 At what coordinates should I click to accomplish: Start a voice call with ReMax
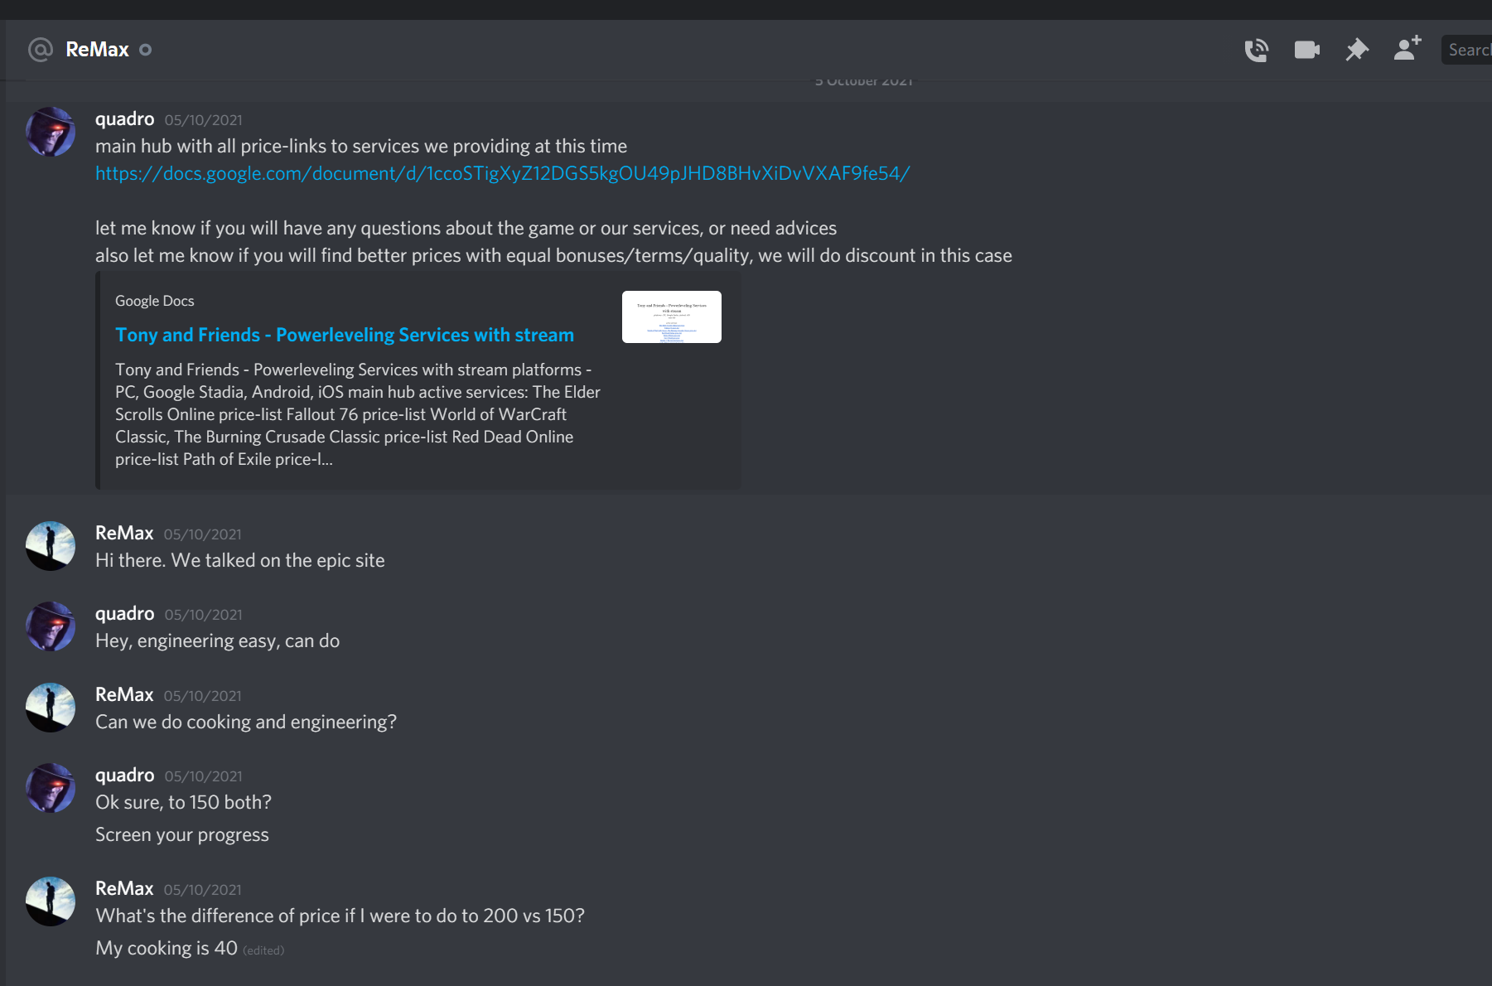[1256, 51]
